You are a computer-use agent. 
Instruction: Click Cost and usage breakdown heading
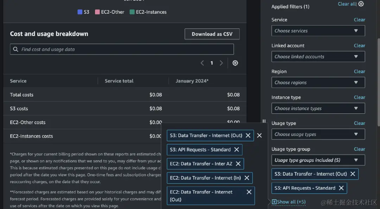point(49,34)
